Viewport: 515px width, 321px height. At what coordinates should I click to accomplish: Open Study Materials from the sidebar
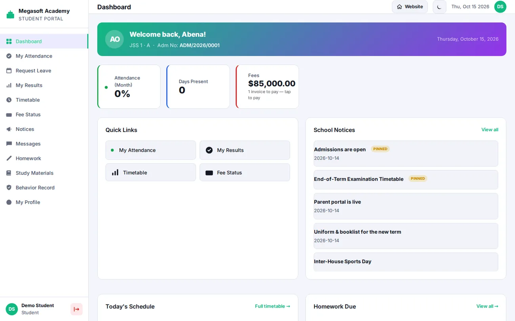[44, 173]
